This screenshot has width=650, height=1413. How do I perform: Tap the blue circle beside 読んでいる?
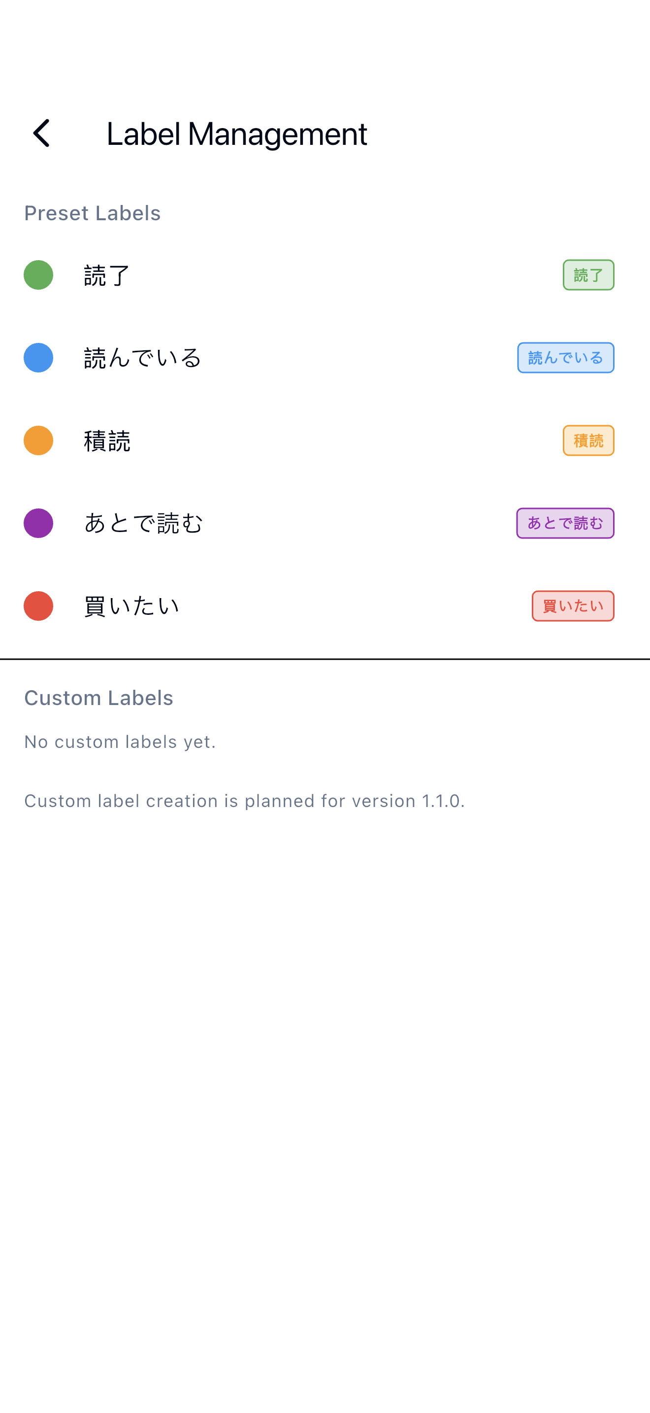tap(38, 358)
